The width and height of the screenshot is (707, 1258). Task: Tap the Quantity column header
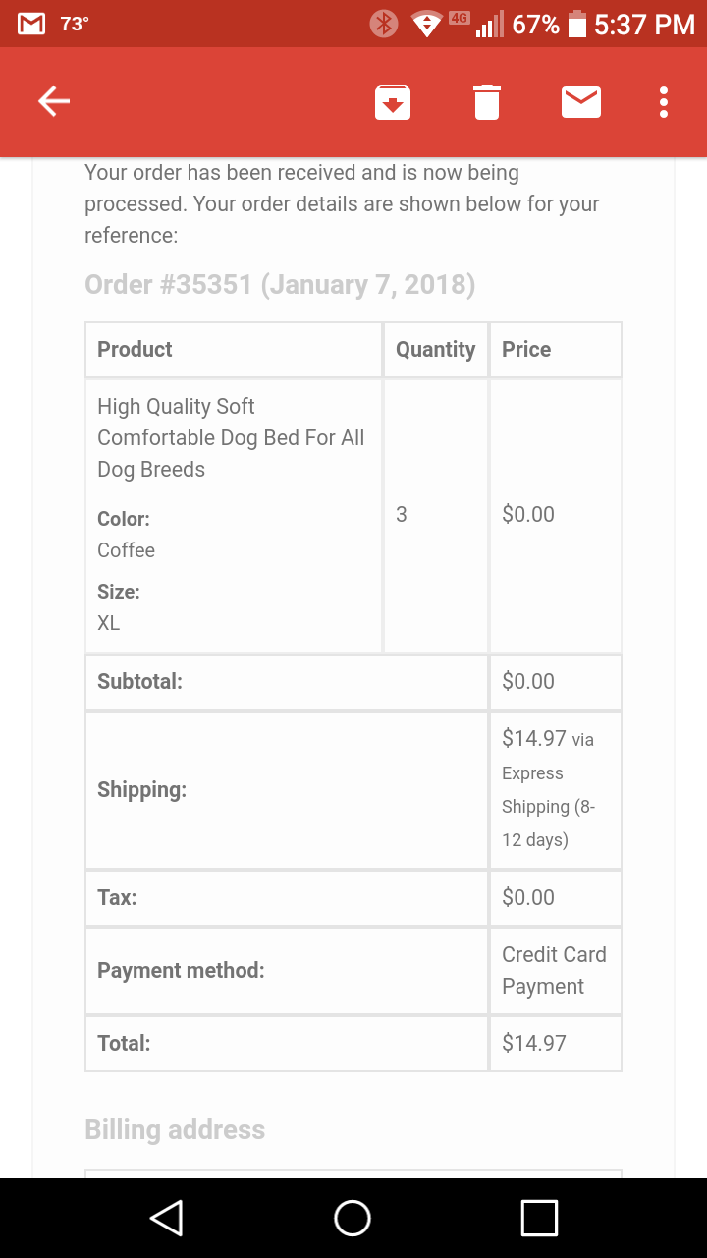436,350
